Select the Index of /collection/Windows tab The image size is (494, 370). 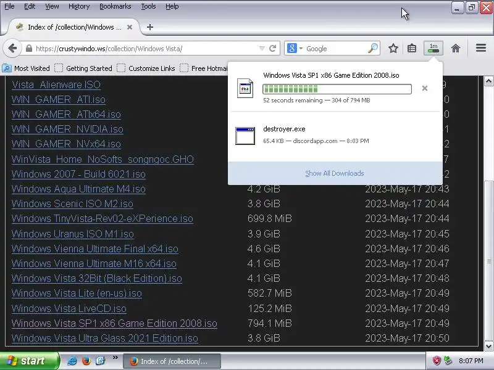point(73,27)
